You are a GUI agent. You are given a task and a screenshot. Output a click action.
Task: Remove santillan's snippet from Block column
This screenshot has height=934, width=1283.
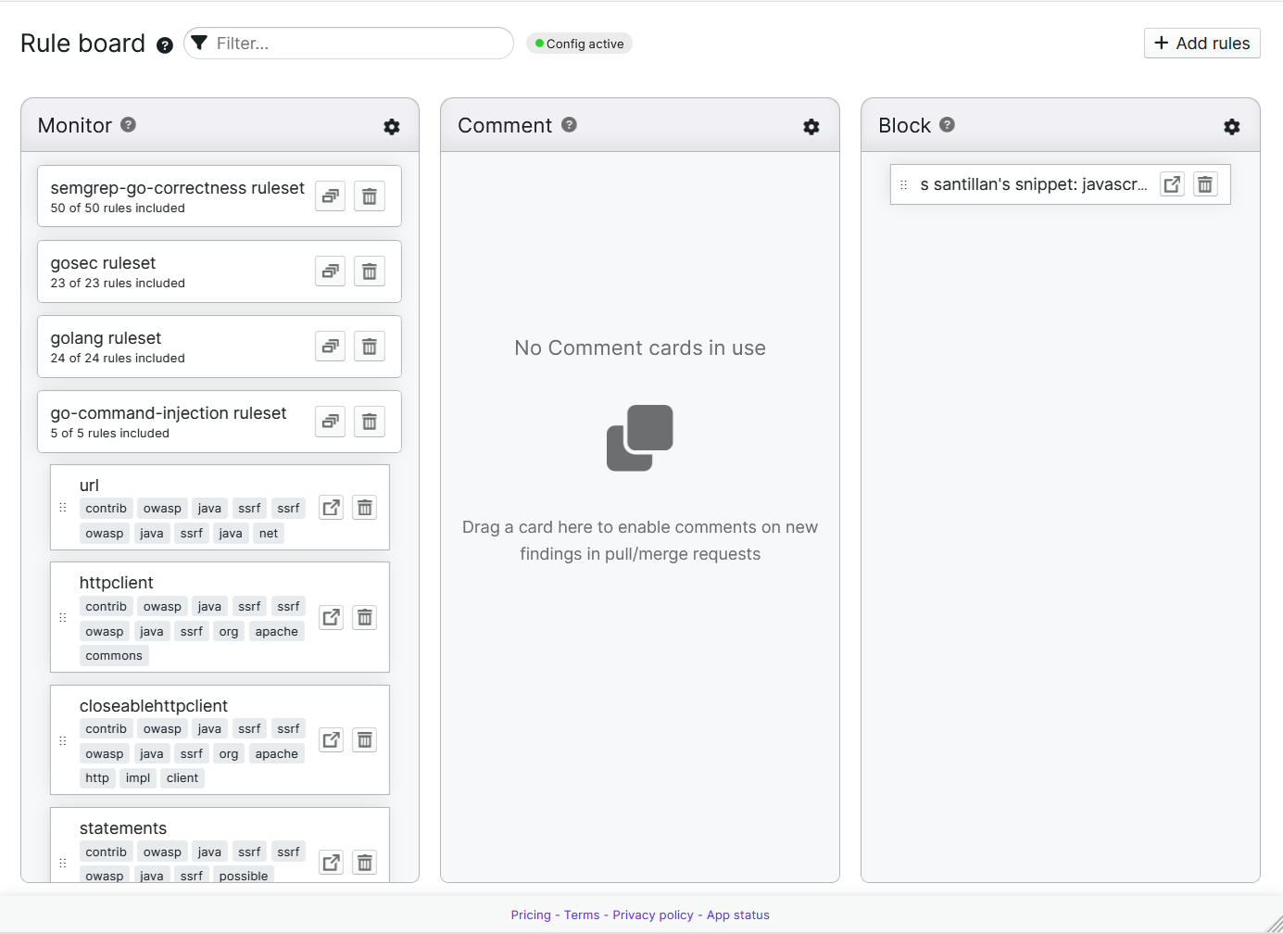pos(1204,184)
